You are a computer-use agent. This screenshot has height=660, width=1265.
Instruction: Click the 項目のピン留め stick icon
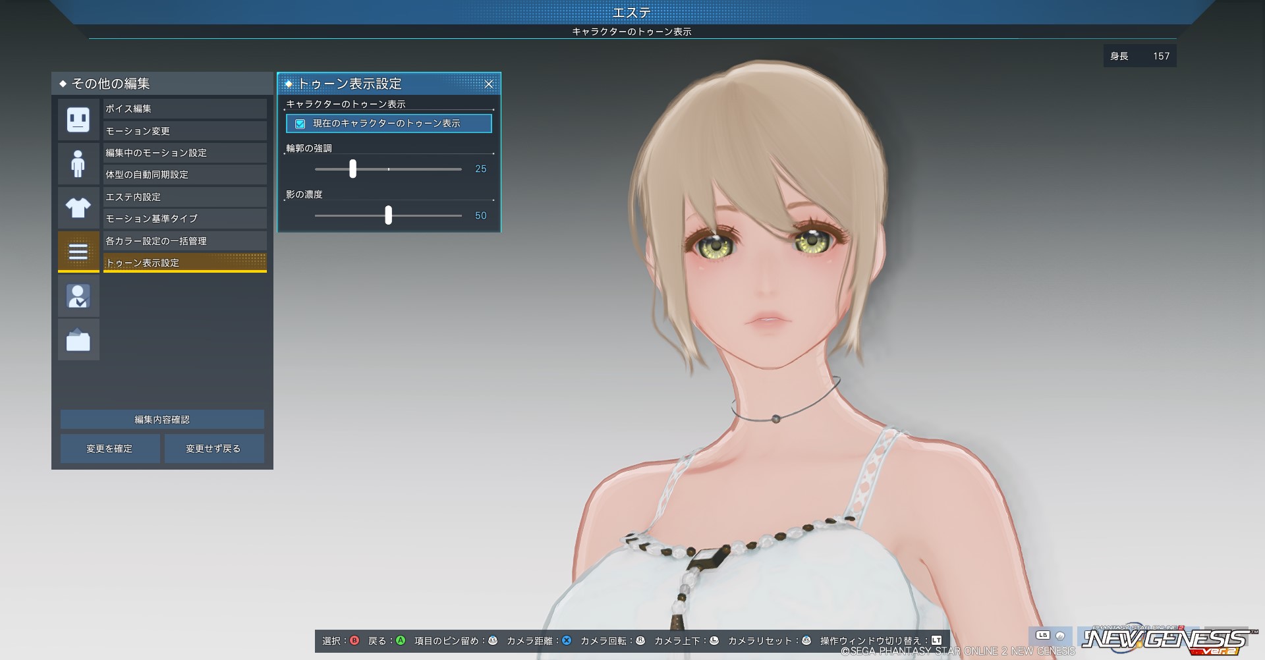coord(492,640)
